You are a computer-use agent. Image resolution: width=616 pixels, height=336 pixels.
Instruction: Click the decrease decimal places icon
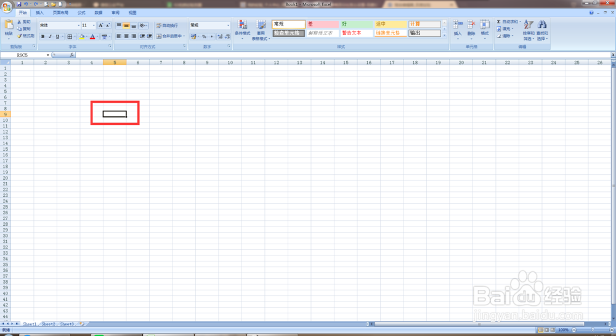pos(227,36)
